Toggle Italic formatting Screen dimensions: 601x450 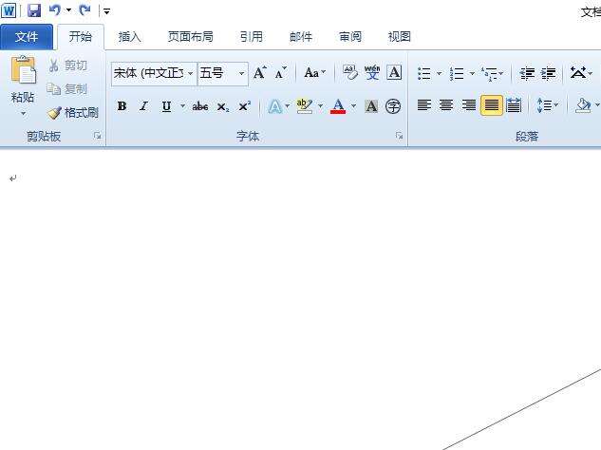[143, 106]
